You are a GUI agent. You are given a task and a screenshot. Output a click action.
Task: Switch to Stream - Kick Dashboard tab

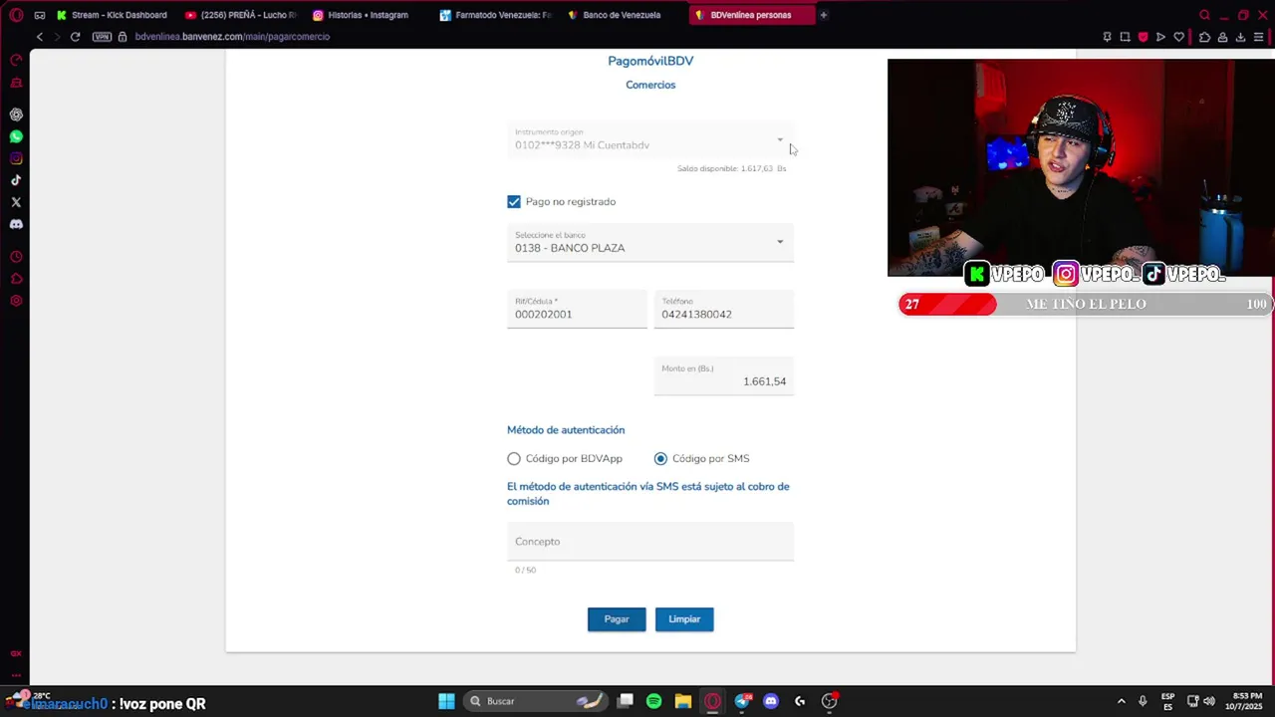(112, 15)
